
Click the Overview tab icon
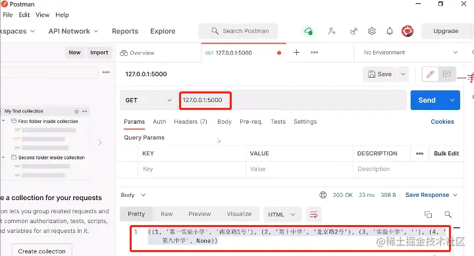[124, 53]
